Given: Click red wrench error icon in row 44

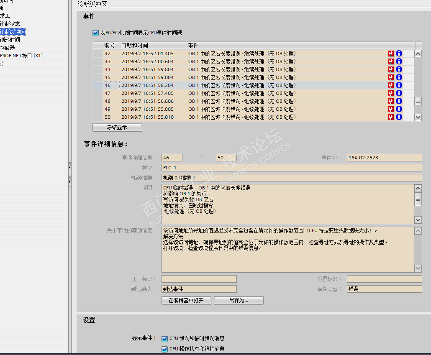Looking at the screenshot, I should point(391,69).
